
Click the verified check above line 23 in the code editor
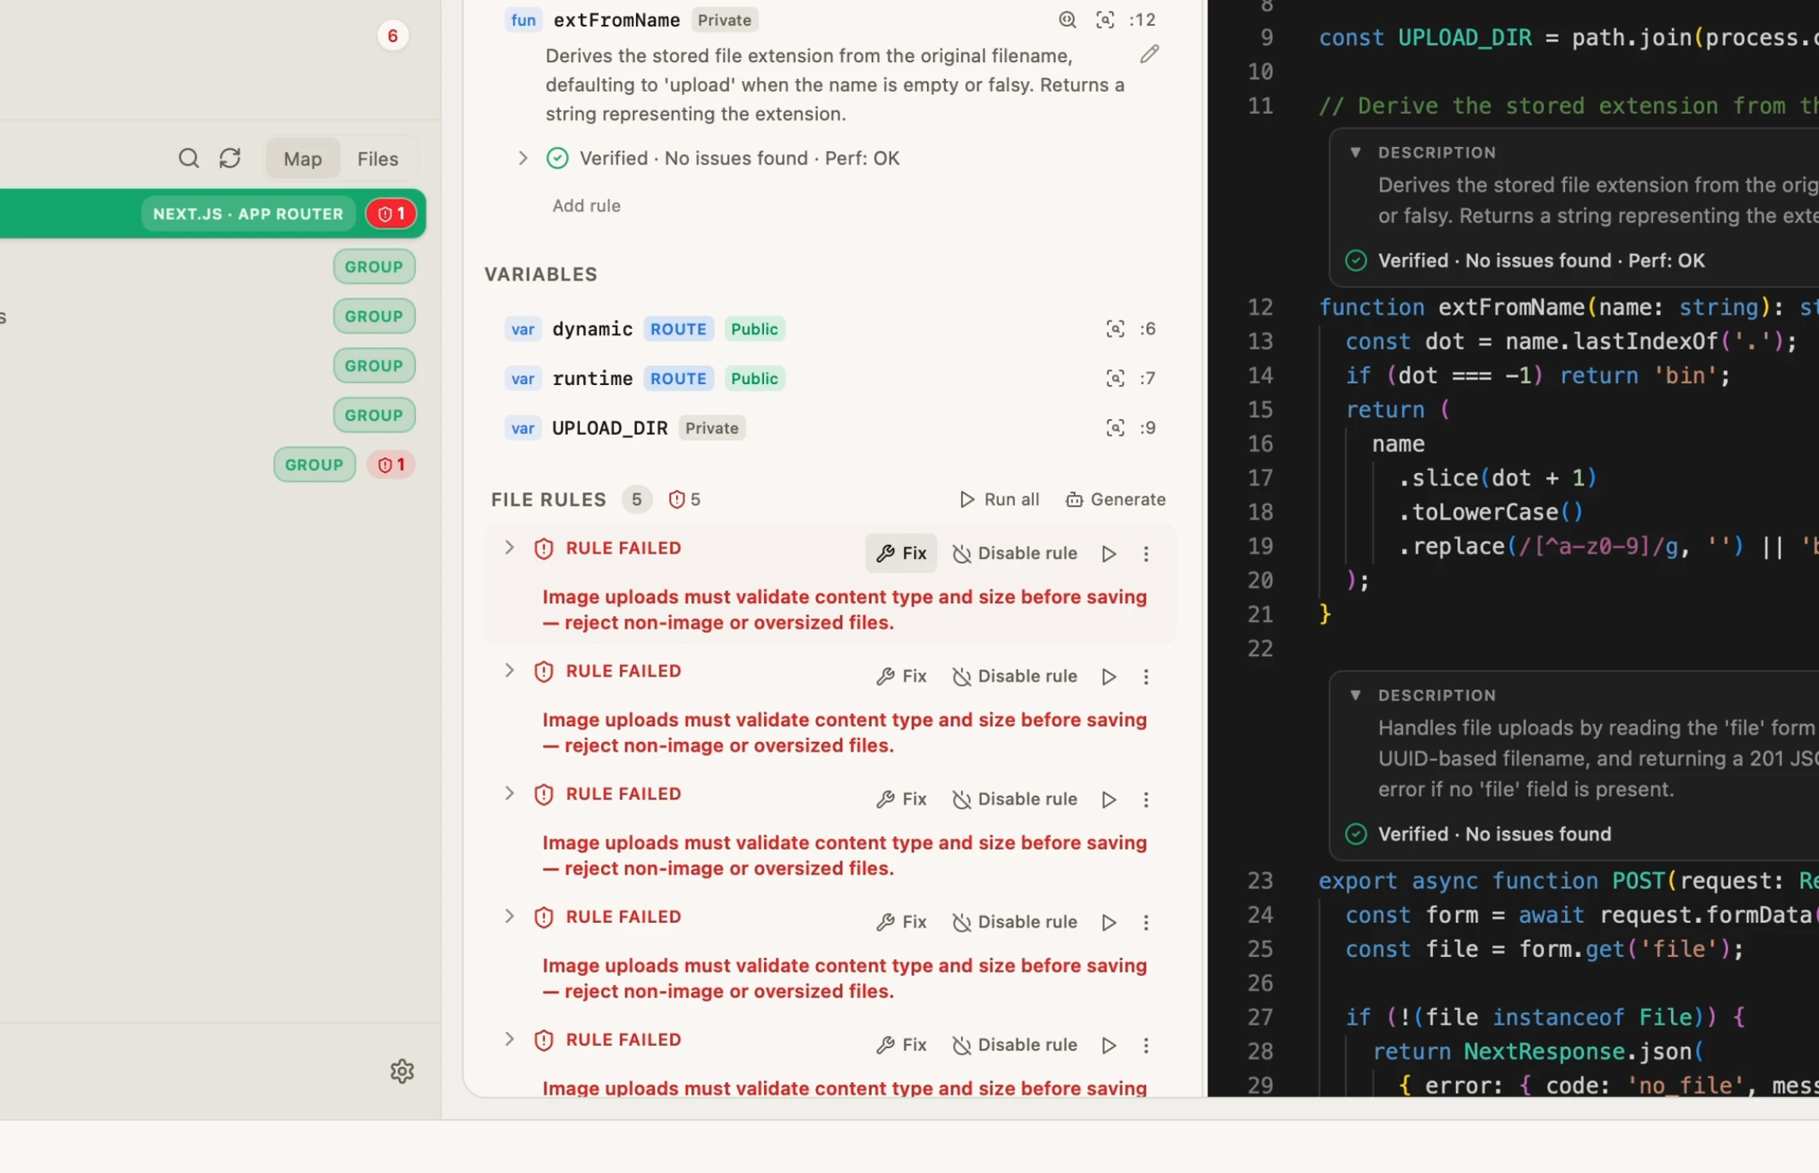pyautogui.click(x=1356, y=834)
